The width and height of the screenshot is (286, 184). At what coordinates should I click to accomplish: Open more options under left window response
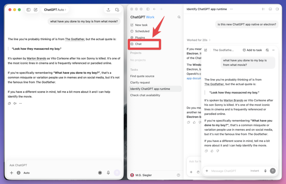point(20,104)
